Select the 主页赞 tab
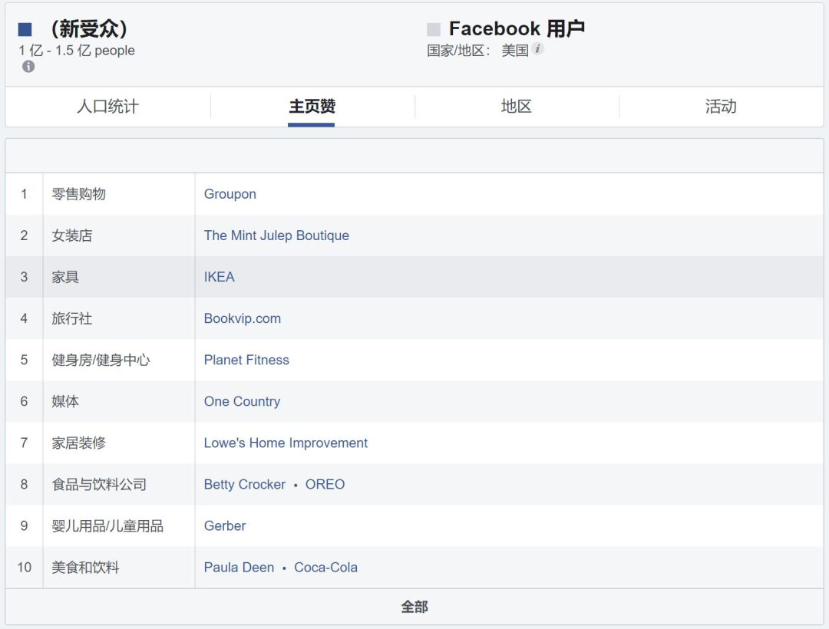This screenshot has width=829, height=629. point(312,107)
